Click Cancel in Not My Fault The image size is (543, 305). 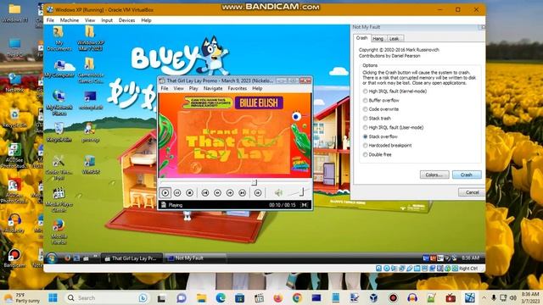472,192
